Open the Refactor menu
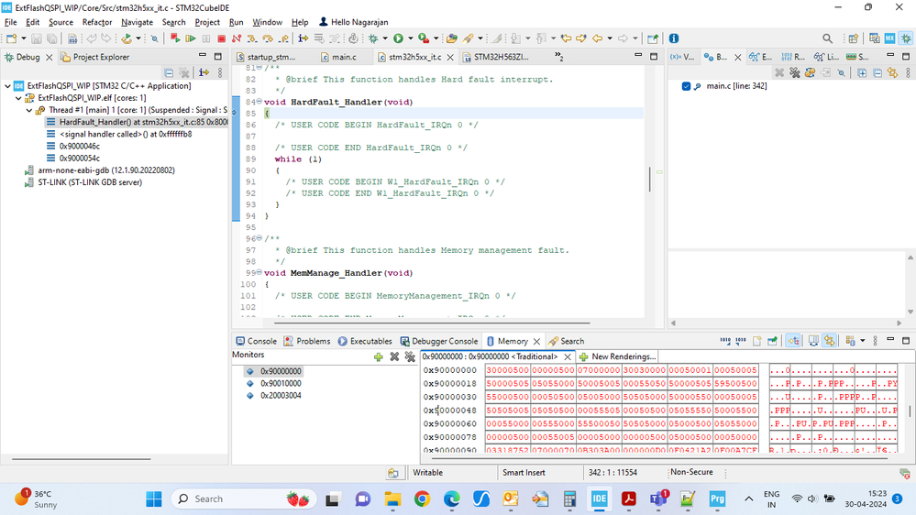This screenshot has height=515, width=916. click(x=97, y=22)
